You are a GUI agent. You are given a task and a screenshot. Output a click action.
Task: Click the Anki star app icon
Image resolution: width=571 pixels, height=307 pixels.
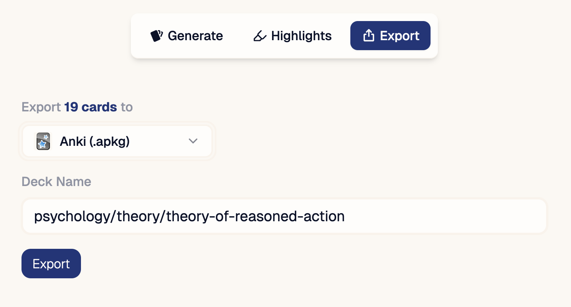(x=43, y=141)
